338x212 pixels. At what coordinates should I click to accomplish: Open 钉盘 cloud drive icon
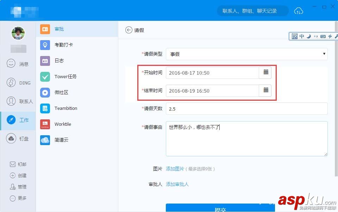point(11,138)
